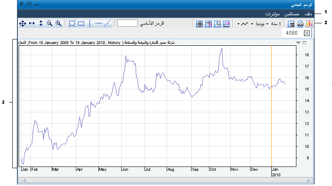Toggle the vertical line drawing tool

point(90,23)
